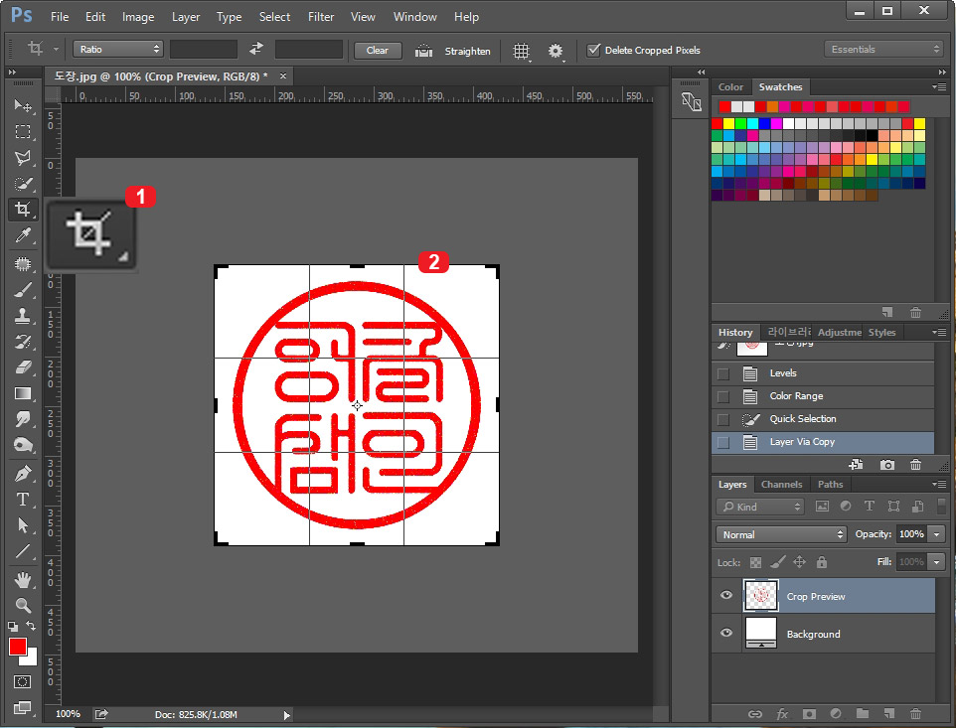Click the red foreground color swatch
Viewport: 956px width, 728px height.
point(17,647)
